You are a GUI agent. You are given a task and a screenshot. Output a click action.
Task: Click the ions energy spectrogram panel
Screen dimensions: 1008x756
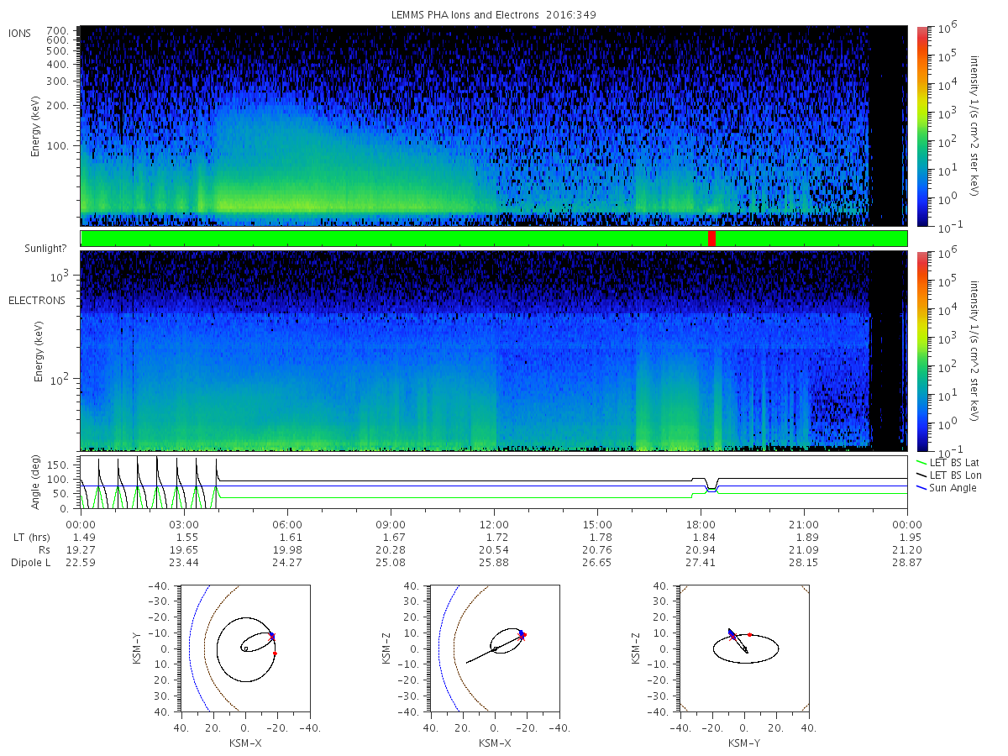494,126
